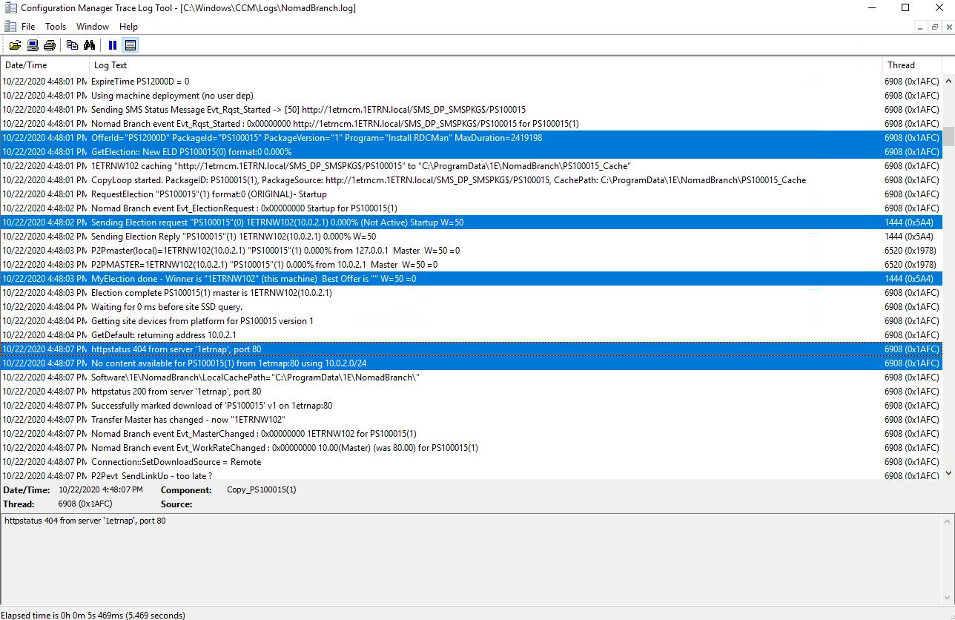Click the Date/Time column header
Viewport: 955px width, 620px height.
pos(44,65)
